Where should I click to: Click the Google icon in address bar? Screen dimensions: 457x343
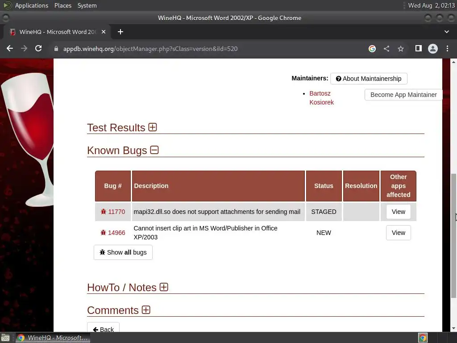(372, 49)
